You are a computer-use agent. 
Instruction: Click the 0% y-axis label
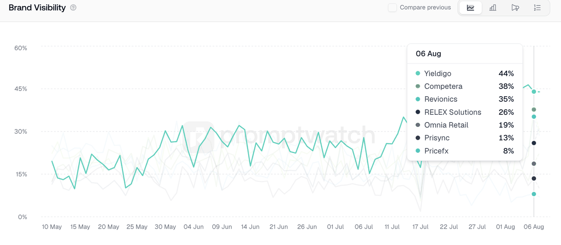click(22, 217)
